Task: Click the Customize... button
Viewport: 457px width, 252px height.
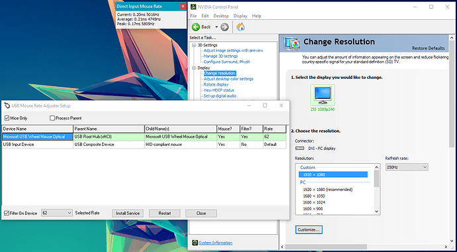Action: pyautogui.click(x=309, y=230)
